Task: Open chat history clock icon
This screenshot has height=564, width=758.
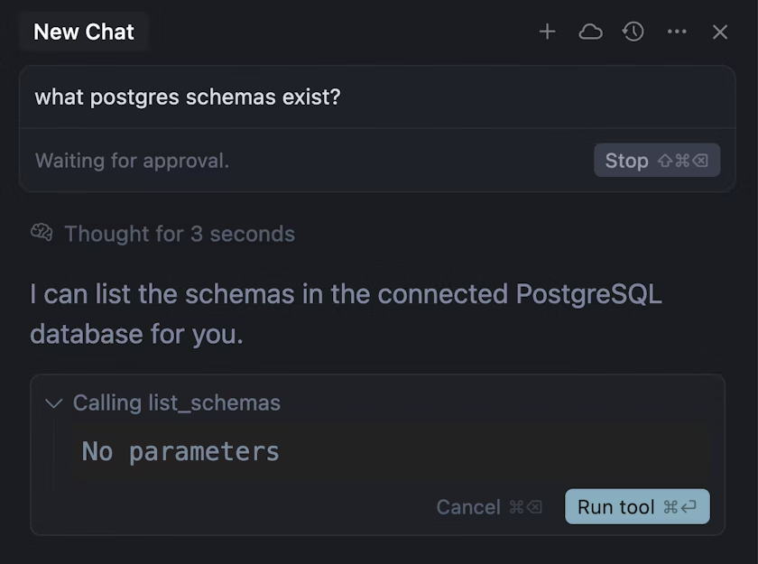Action: pos(633,32)
